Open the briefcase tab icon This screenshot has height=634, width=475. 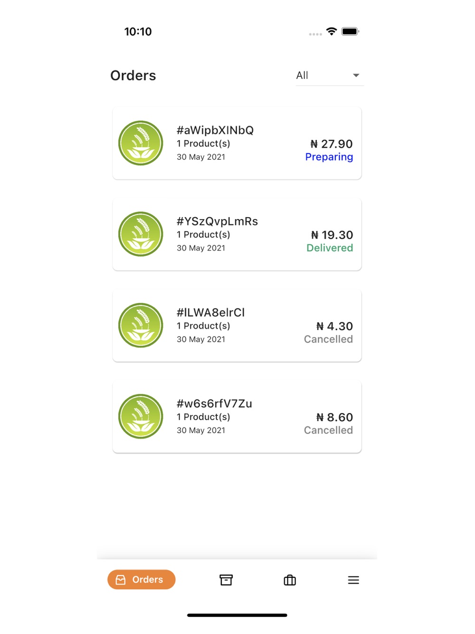[290, 580]
